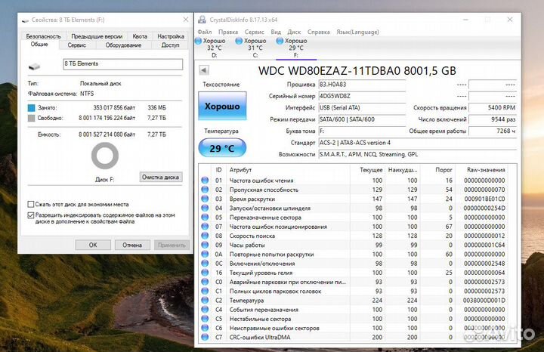Image resolution: width=544 pixels, height=352 pixels.
Task: Click the ID column header
Action: (218, 170)
